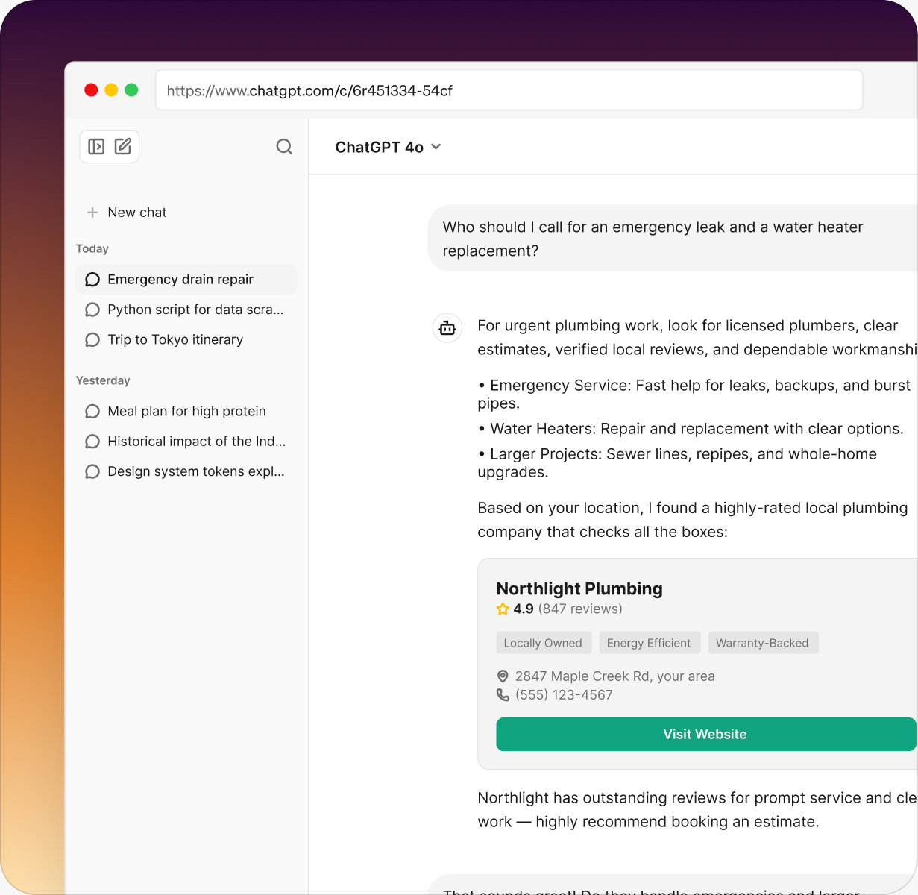
Task: Toggle the sidebar panel icon
Action: [96, 147]
